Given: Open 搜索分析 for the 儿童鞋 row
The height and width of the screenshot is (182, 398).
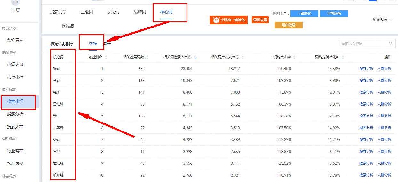Looking at the screenshot, I should [366, 128].
